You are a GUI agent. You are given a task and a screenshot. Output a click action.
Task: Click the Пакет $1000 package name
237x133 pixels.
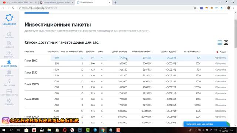click(31, 84)
